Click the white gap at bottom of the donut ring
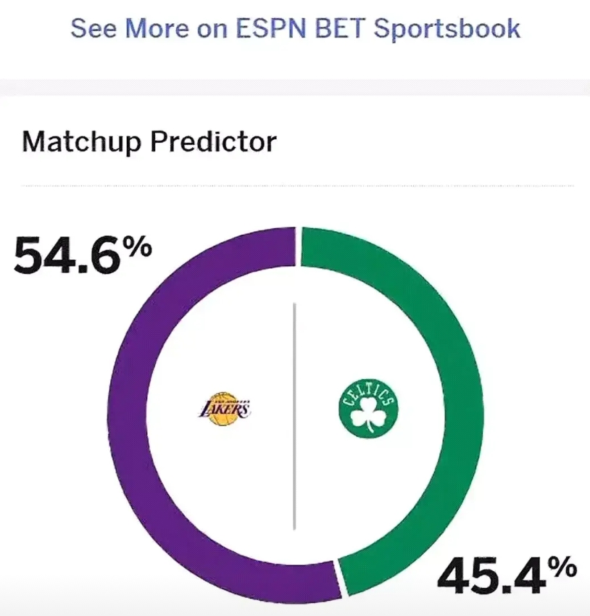This screenshot has width=590, height=616. click(340, 579)
